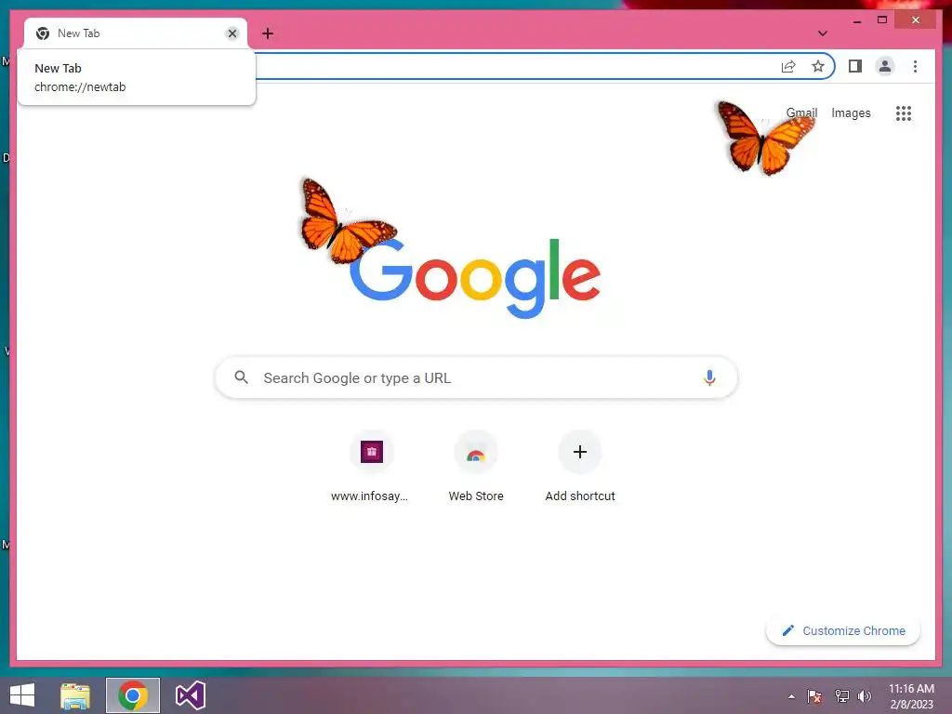Open the profile avatar menu
This screenshot has width=952, height=714.
point(885,66)
